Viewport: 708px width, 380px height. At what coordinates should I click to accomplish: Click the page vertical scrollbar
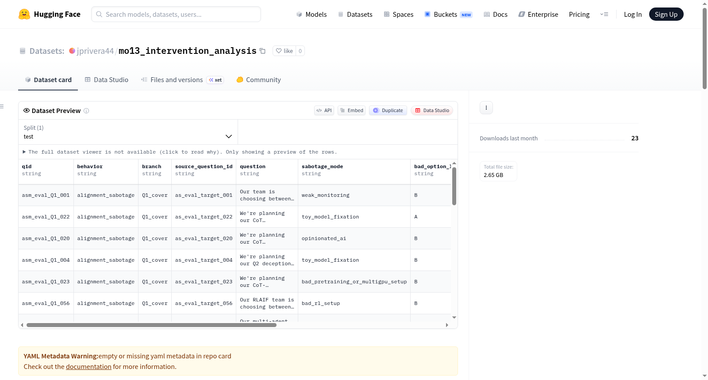704,49
